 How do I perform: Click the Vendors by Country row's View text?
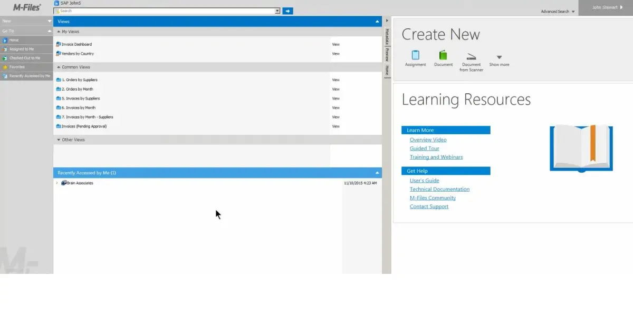335,54
